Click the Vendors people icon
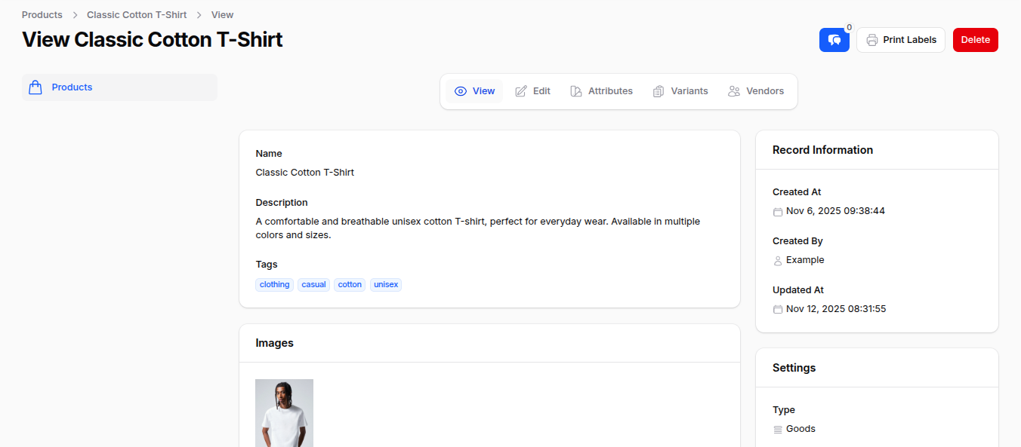Image resolution: width=1021 pixels, height=447 pixels. point(733,90)
